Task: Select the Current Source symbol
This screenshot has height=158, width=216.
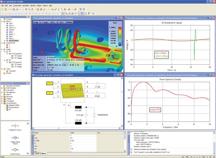Action: 15,150
